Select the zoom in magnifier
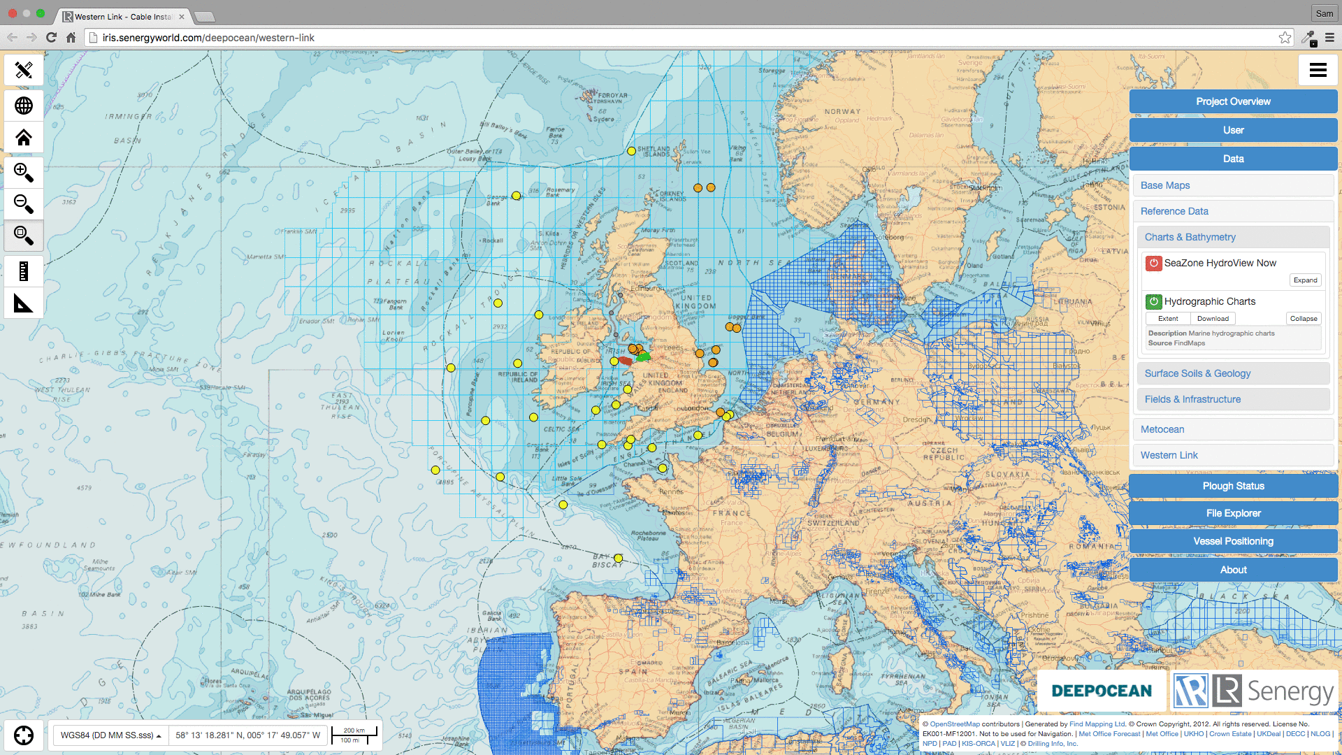This screenshot has width=1342, height=755. coord(24,172)
